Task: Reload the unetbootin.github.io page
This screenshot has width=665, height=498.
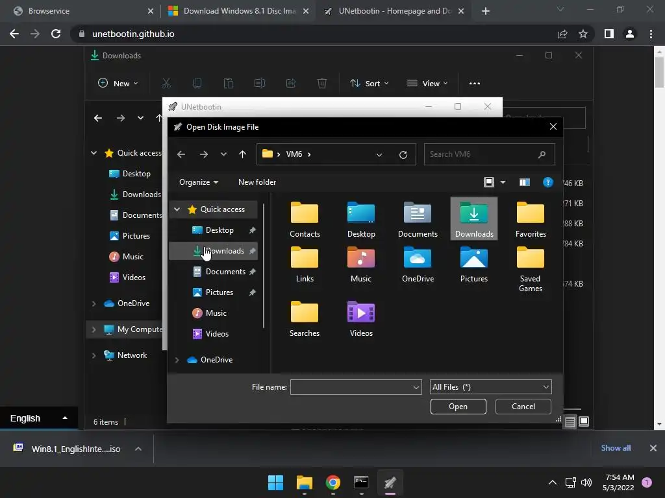Action: 56,34
